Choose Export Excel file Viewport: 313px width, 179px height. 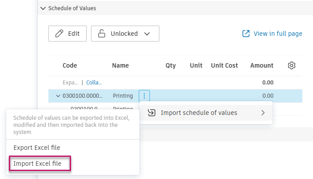click(x=37, y=148)
